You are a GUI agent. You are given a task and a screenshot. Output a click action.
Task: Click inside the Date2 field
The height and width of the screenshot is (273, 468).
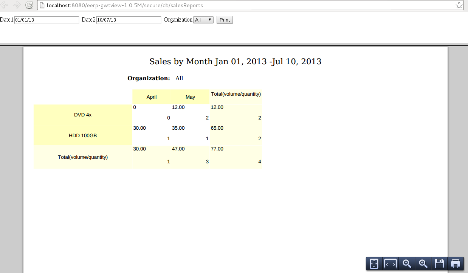pos(129,20)
